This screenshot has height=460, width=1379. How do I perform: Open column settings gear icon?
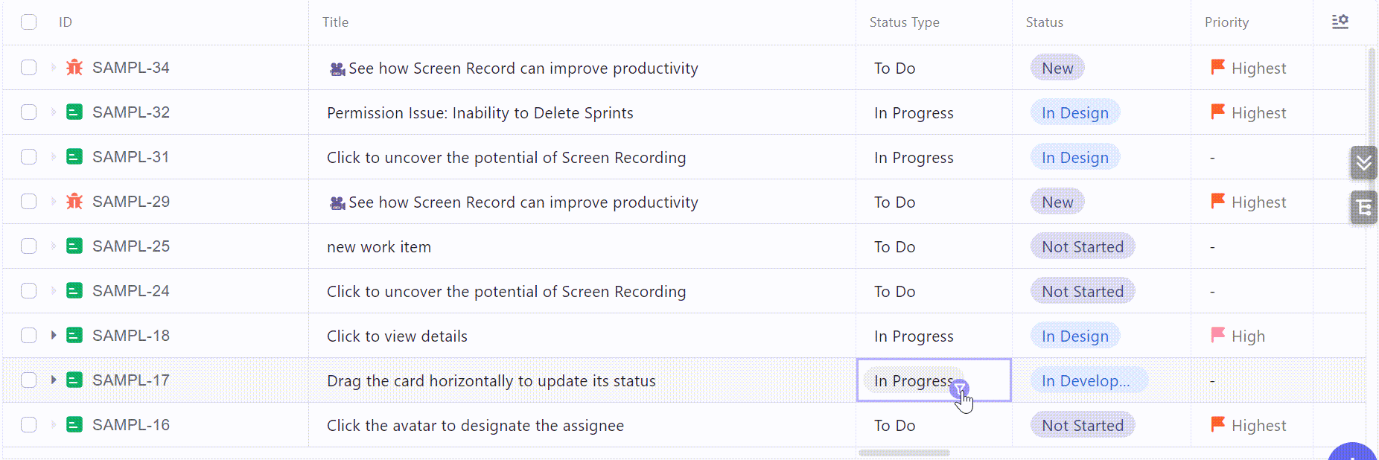click(1340, 22)
